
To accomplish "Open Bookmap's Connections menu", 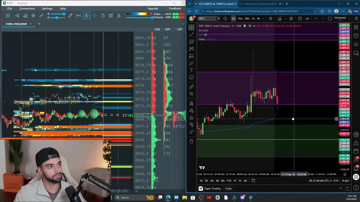I will click(x=27, y=8).
